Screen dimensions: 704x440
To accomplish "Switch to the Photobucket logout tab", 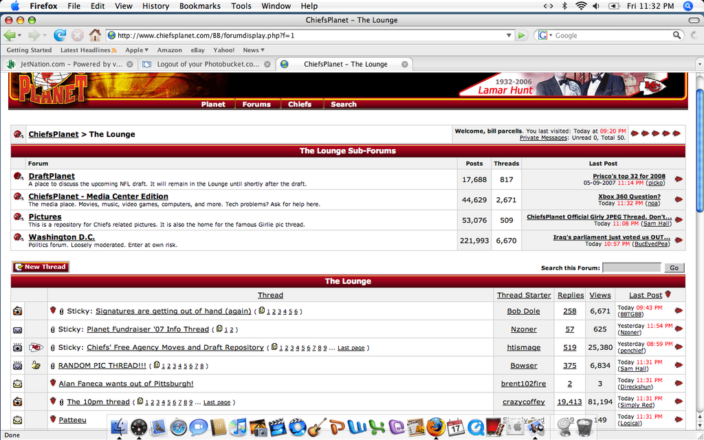I will tap(207, 64).
